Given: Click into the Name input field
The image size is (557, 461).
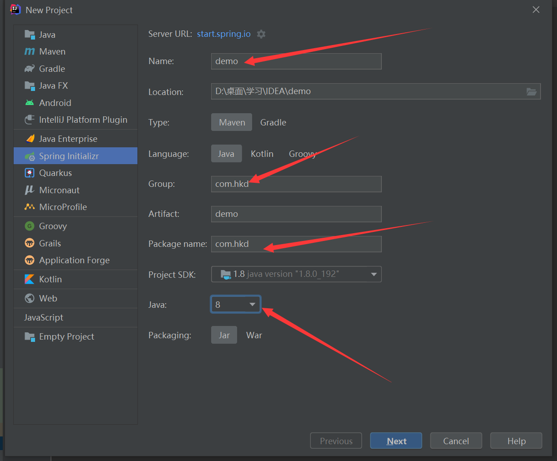Looking at the screenshot, I should [296, 61].
